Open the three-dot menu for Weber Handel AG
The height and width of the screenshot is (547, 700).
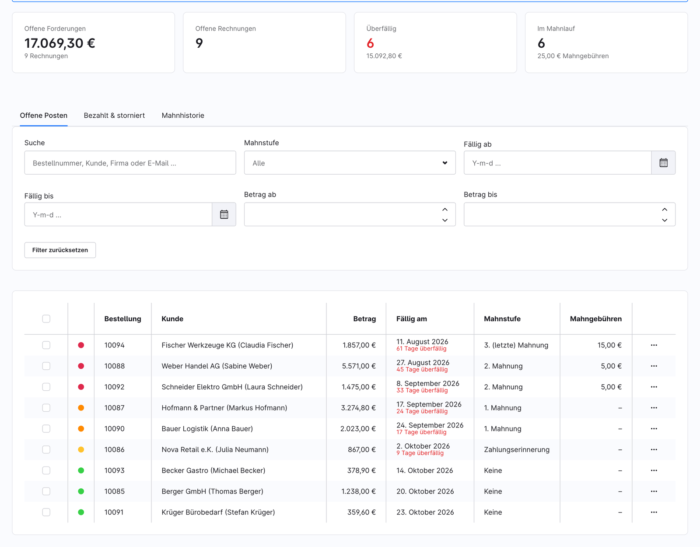coord(654,366)
